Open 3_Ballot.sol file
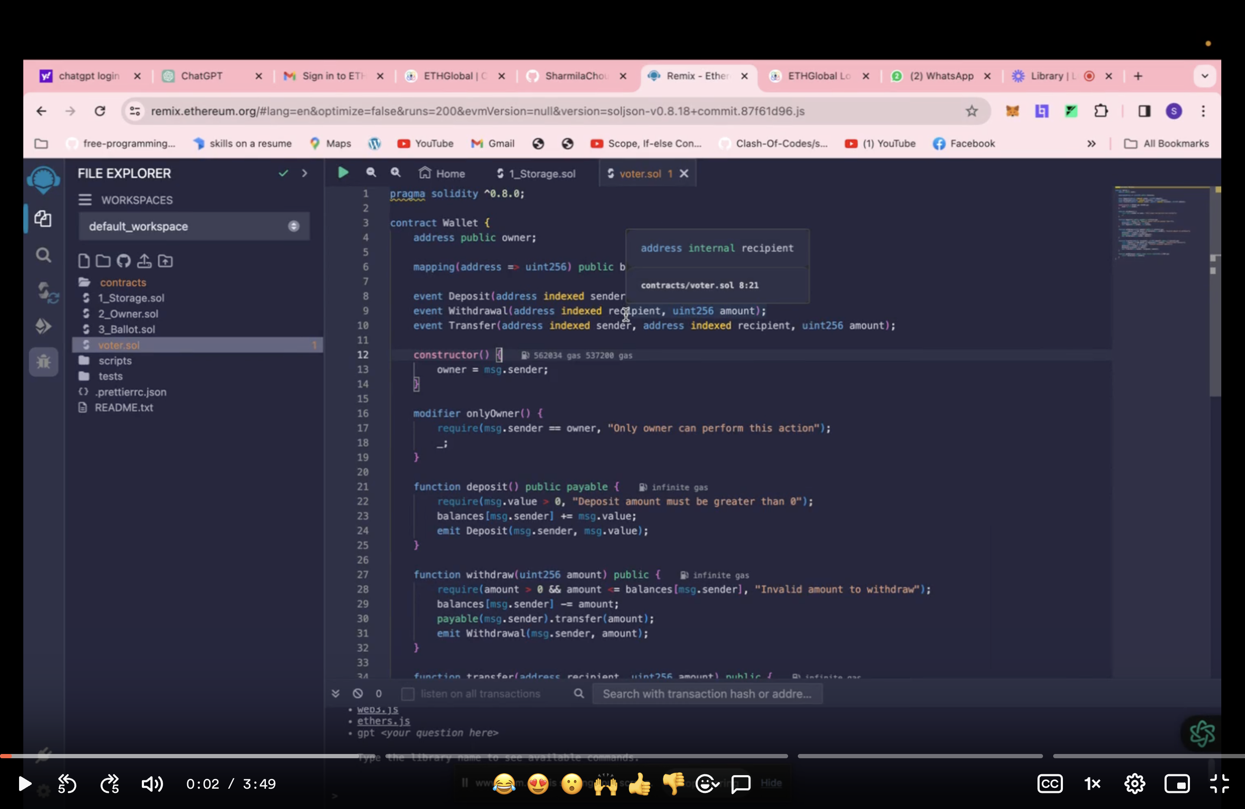This screenshot has width=1245, height=809. [x=126, y=329]
